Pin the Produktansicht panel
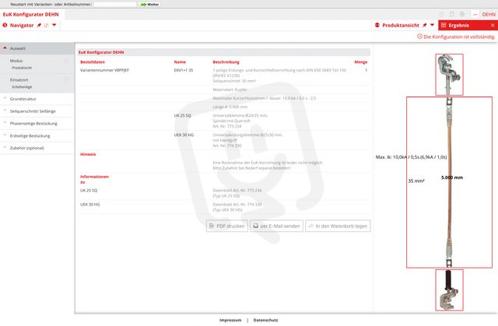498x326 pixels. pos(425,26)
